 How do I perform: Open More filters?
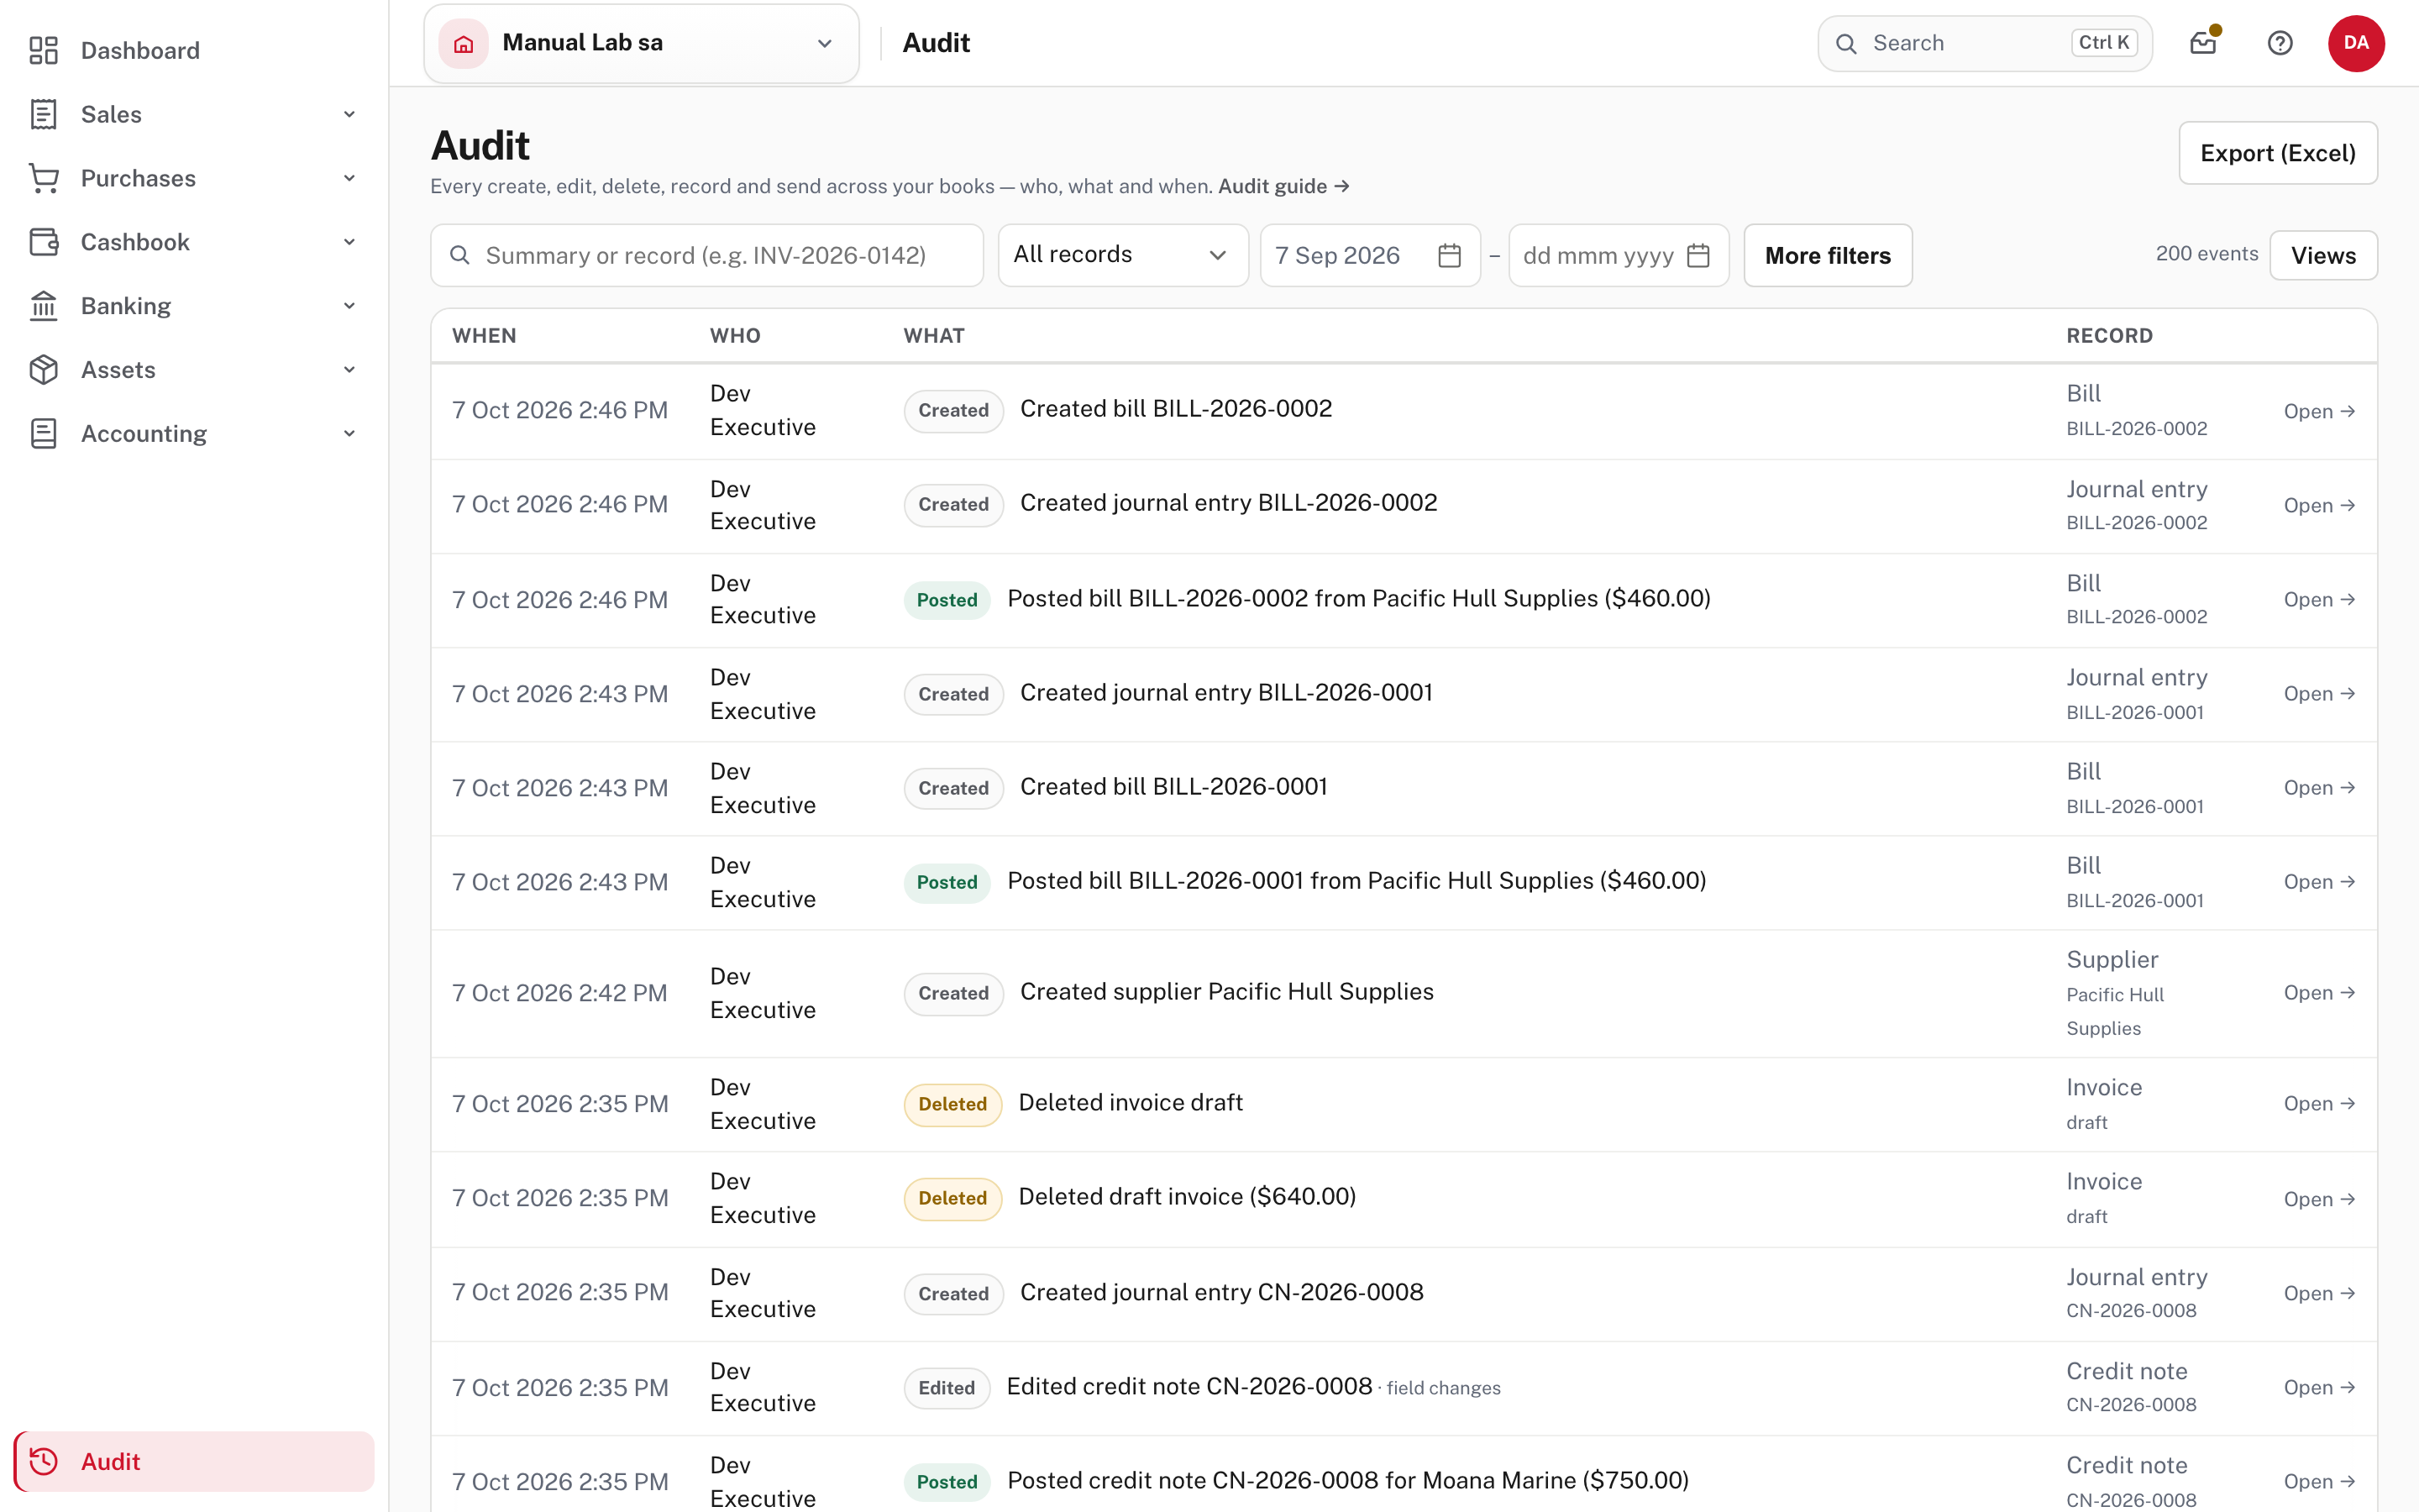[x=1827, y=255]
